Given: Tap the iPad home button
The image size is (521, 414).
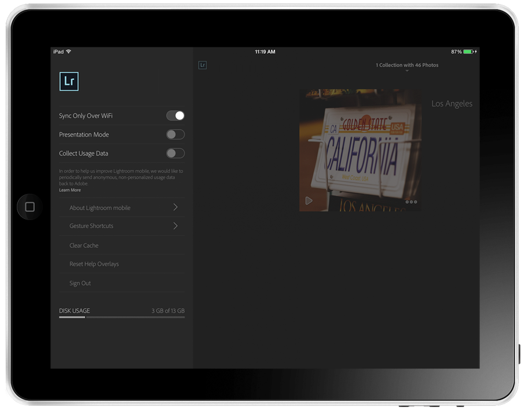Looking at the screenshot, I should click(x=30, y=207).
